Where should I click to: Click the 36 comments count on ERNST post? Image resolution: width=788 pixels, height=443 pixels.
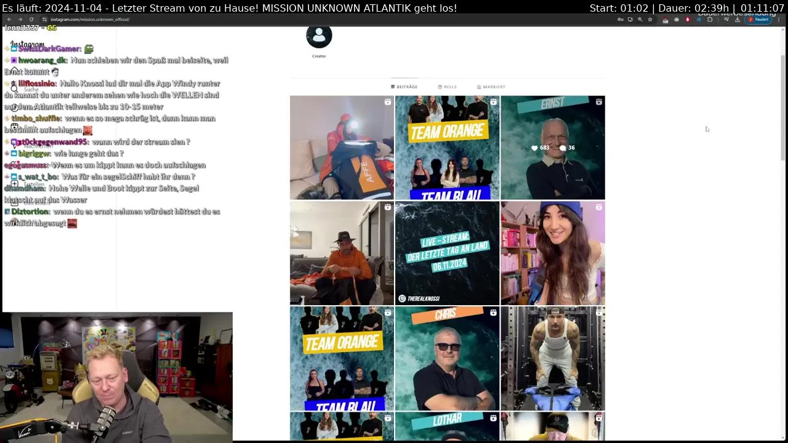[567, 148]
